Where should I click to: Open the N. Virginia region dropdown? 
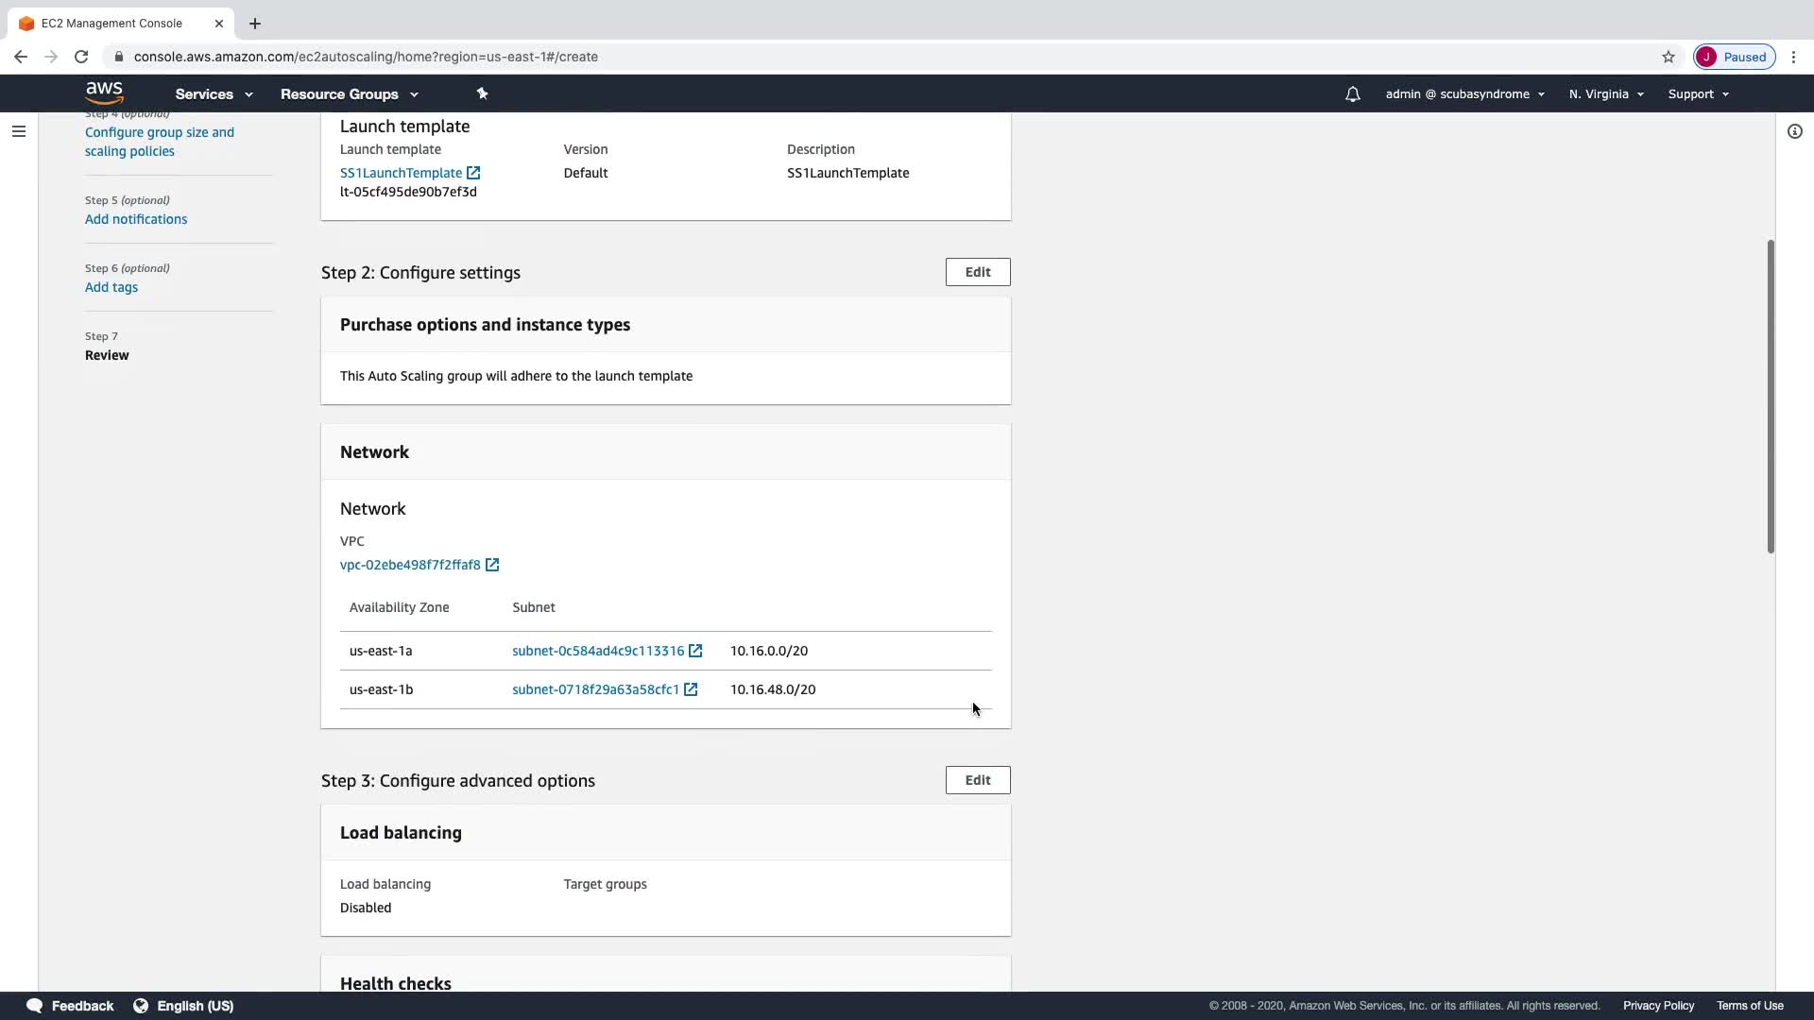(1606, 94)
